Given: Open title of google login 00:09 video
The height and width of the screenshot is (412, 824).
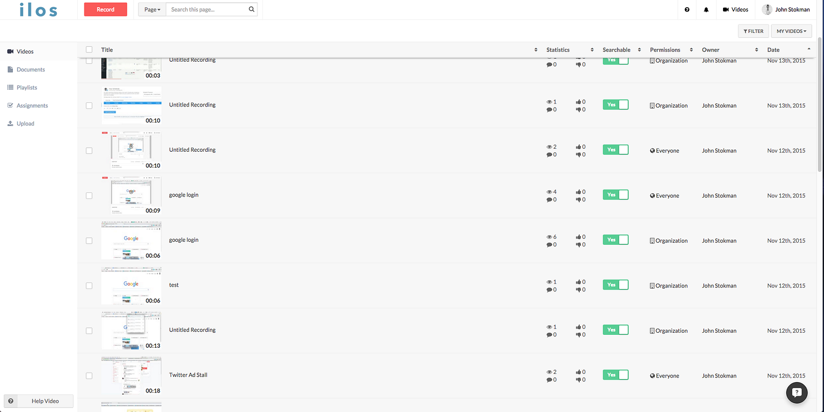Looking at the screenshot, I should pos(184,195).
